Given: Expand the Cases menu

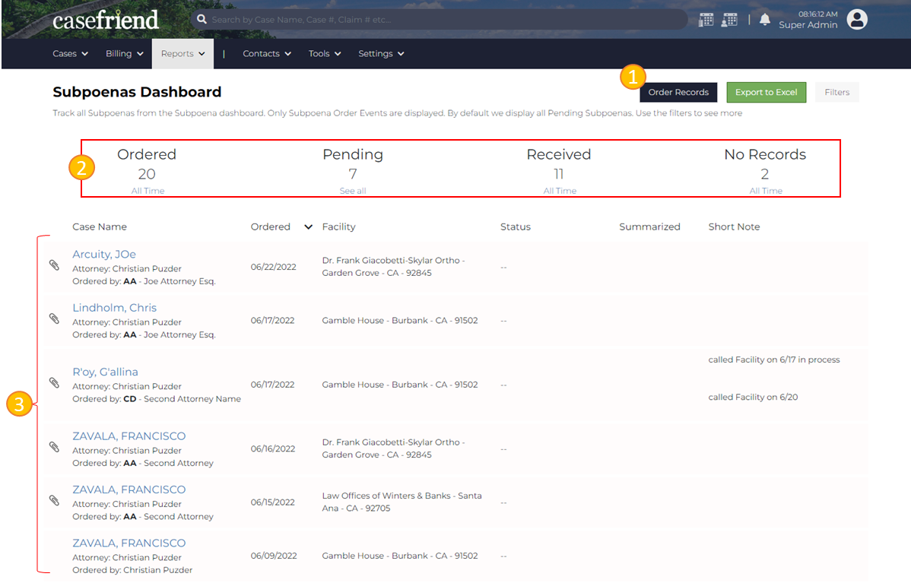Looking at the screenshot, I should (70, 53).
